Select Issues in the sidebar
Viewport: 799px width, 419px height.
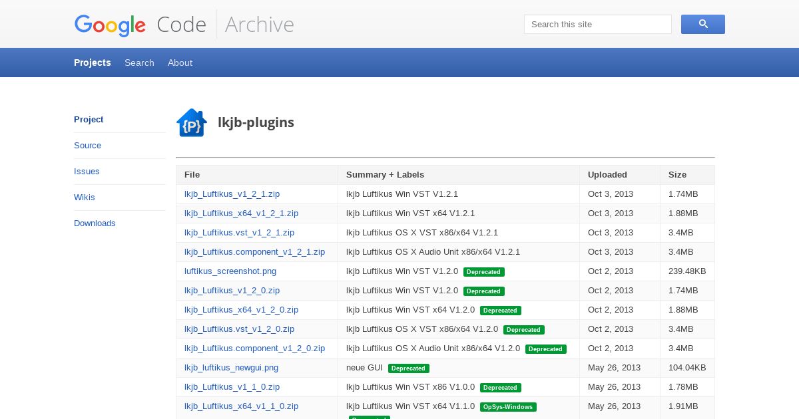coord(87,172)
